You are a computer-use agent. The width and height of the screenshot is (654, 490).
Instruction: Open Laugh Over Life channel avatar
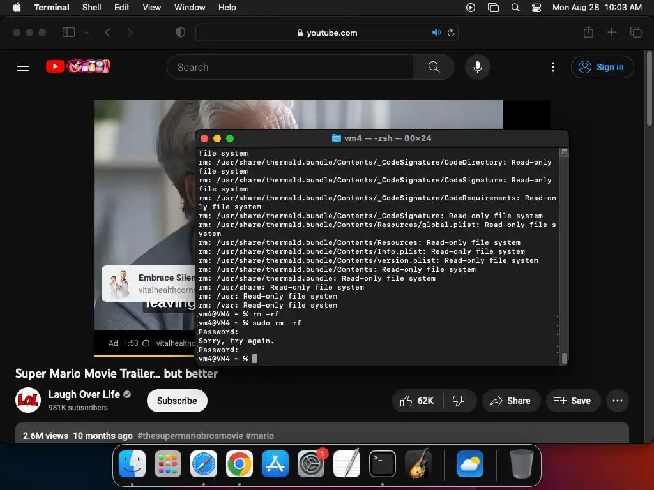(28, 401)
